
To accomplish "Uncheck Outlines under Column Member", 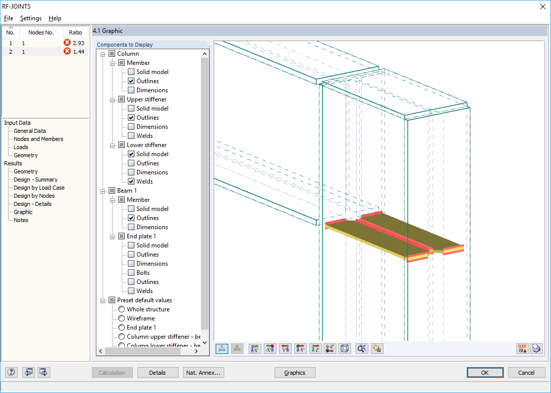I will 131,81.
